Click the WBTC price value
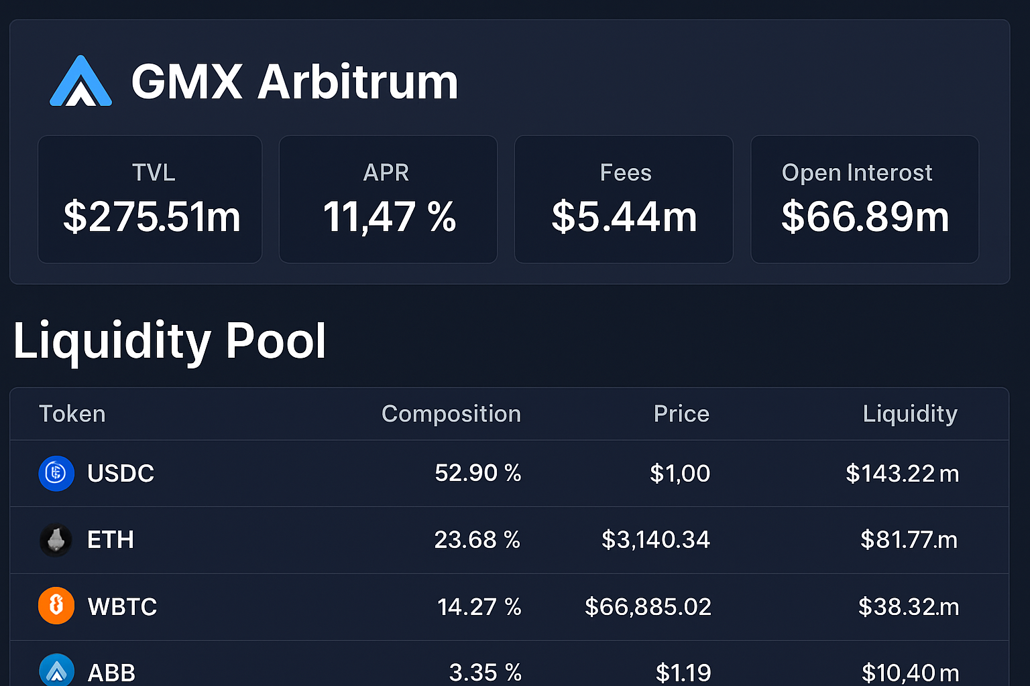 point(648,606)
